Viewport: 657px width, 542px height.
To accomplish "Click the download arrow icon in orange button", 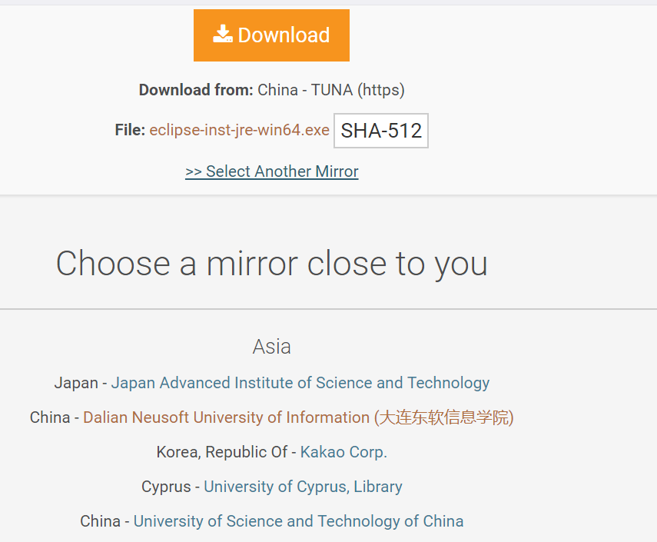I will tap(223, 34).
